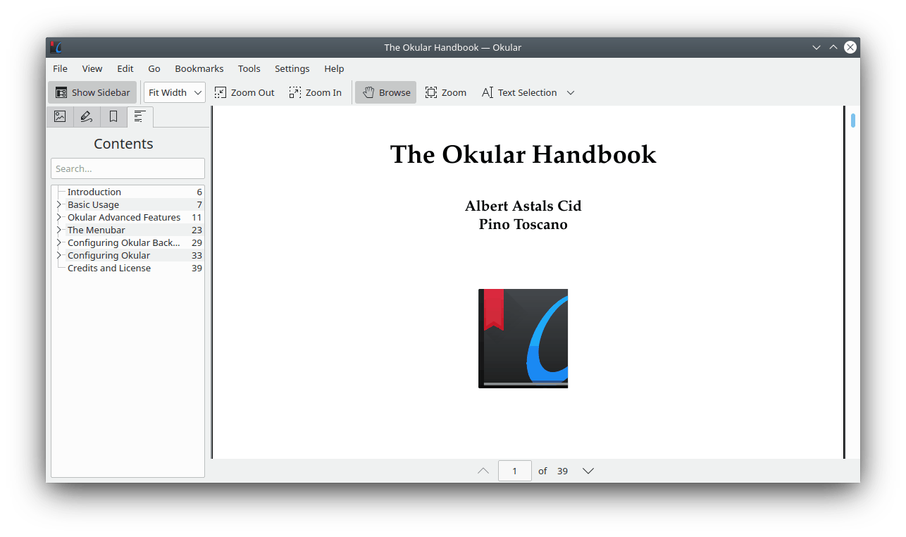This screenshot has height=537, width=906.
Task: Toggle the Show Sidebar button
Action: (92, 92)
